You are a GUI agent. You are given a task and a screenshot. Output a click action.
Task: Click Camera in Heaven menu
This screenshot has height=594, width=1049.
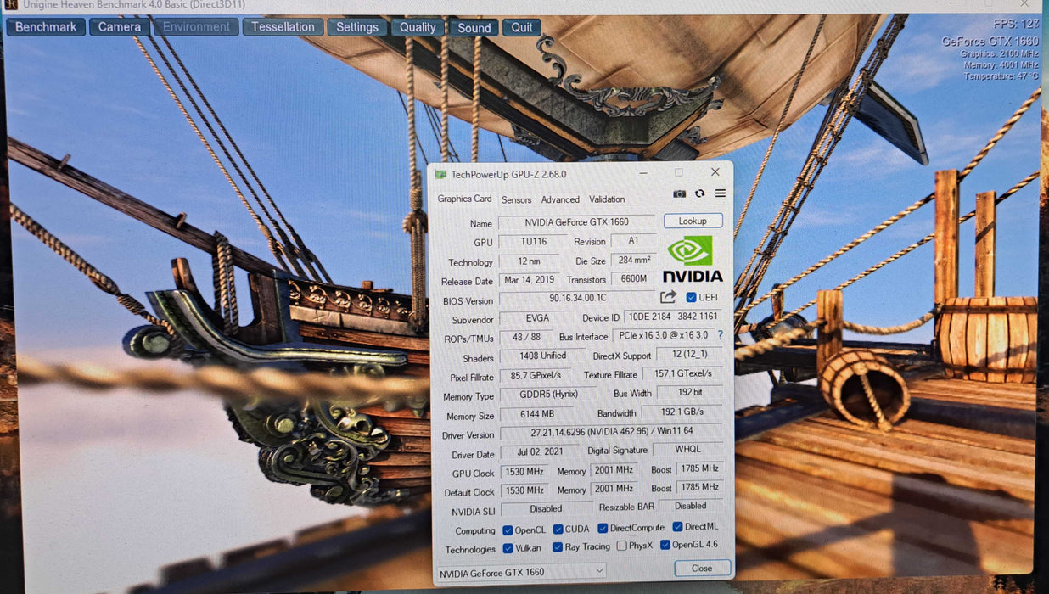point(120,26)
